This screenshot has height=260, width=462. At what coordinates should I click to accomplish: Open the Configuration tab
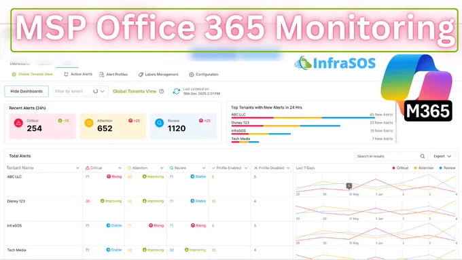coord(204,75)
